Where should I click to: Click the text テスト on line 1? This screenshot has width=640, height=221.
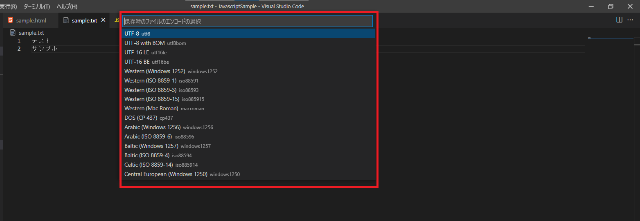click(x=41, y=41)
